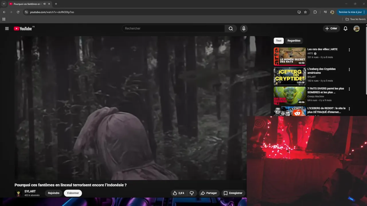
Task: View site information icon in address bar
Action: 26,12
